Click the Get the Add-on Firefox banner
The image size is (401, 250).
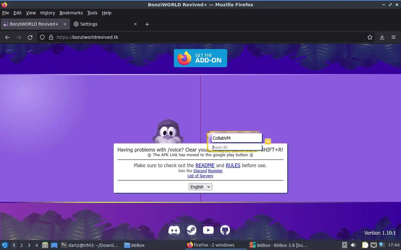[x=200, y=58]
